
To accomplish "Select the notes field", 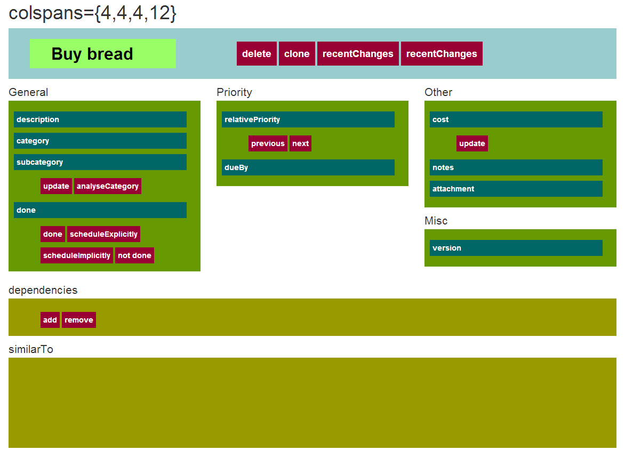I will [516, 167].
